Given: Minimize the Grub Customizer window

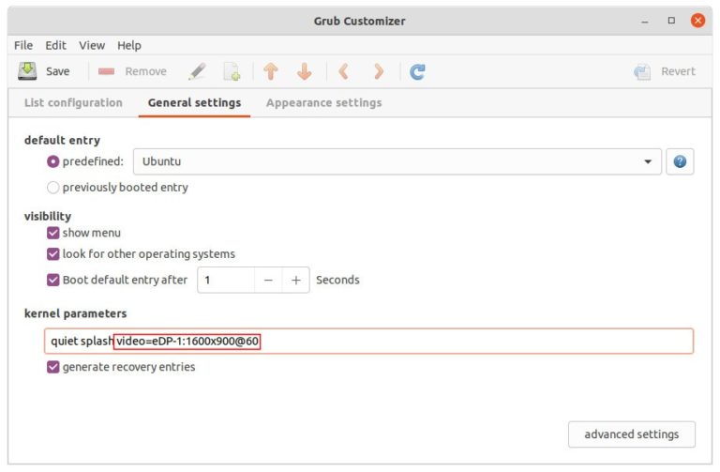Looking at the screenshot, I should click(645, 21).
